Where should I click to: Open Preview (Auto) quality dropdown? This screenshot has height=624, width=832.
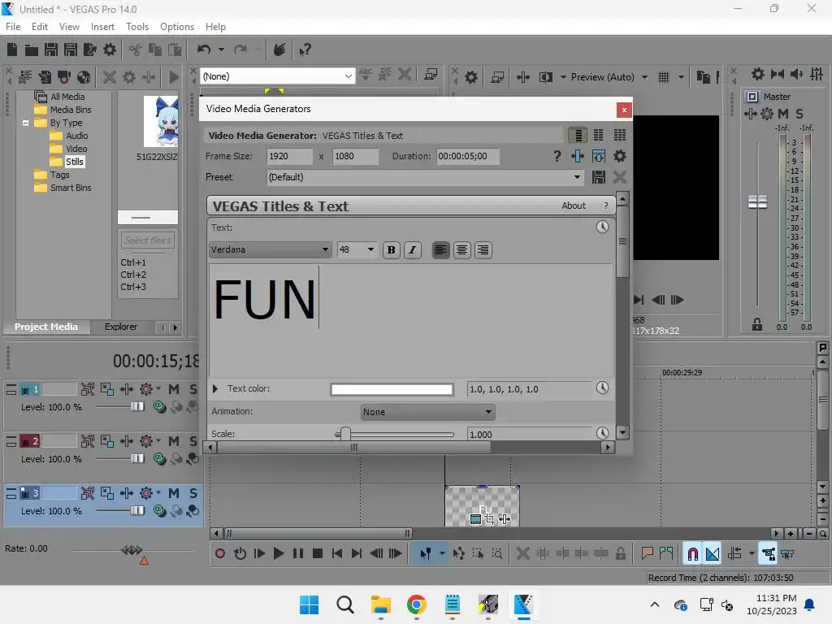(x=644, y=77)
